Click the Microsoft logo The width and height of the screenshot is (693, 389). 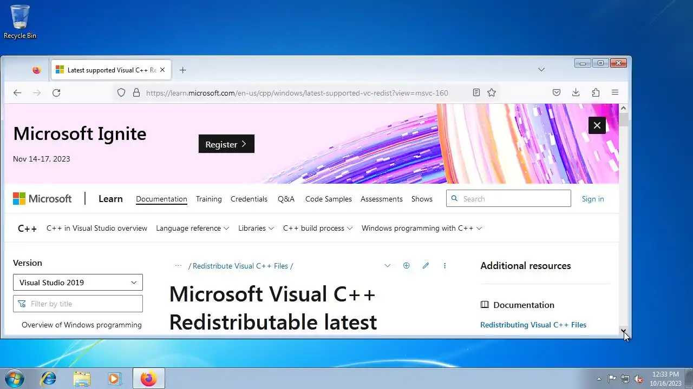click(42, 199)
